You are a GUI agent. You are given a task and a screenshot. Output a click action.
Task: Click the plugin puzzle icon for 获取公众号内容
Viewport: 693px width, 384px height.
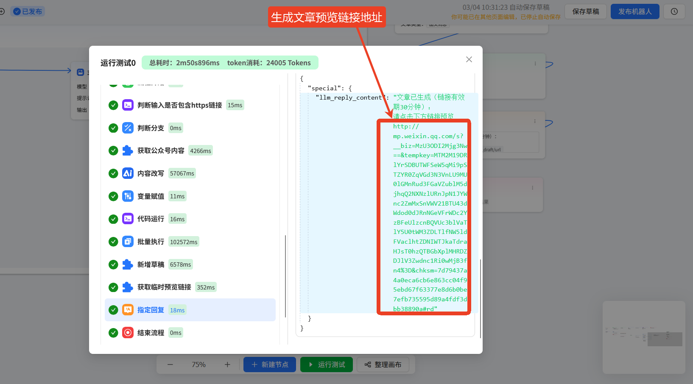tap(128, 150)
